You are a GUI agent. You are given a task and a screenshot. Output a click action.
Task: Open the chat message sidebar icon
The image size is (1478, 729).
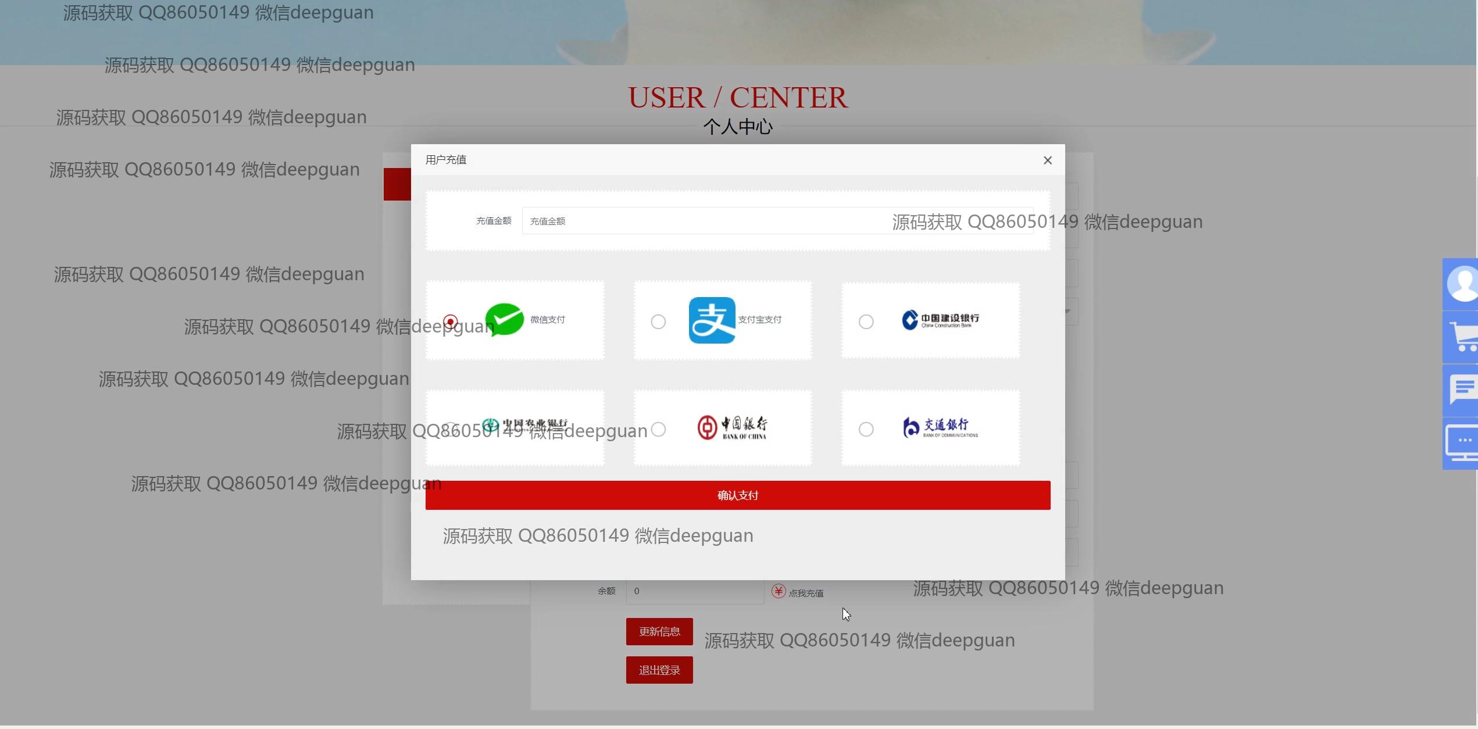coord(1462,389)
